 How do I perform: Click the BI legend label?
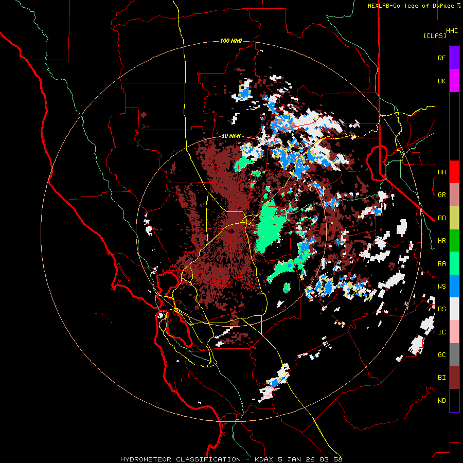pyautogui.click(x=441, y=378)
